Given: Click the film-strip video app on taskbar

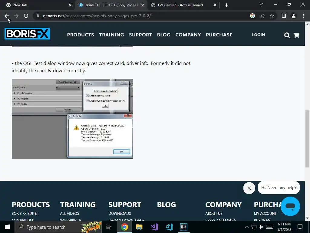Looking at the screenshot, I should (x=184, y=227).
